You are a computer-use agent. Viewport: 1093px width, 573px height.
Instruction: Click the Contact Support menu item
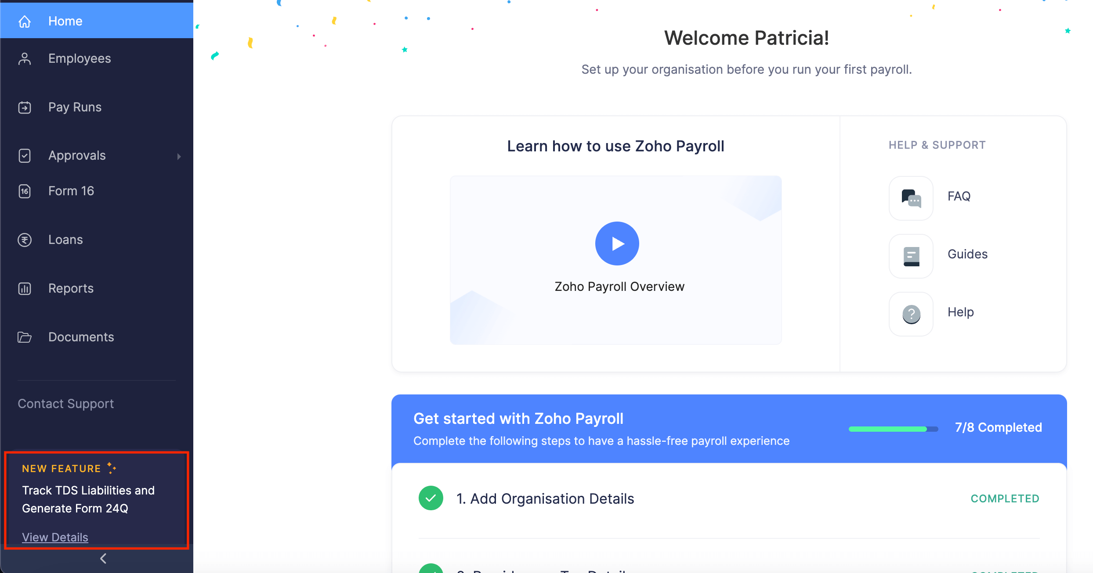66,403
